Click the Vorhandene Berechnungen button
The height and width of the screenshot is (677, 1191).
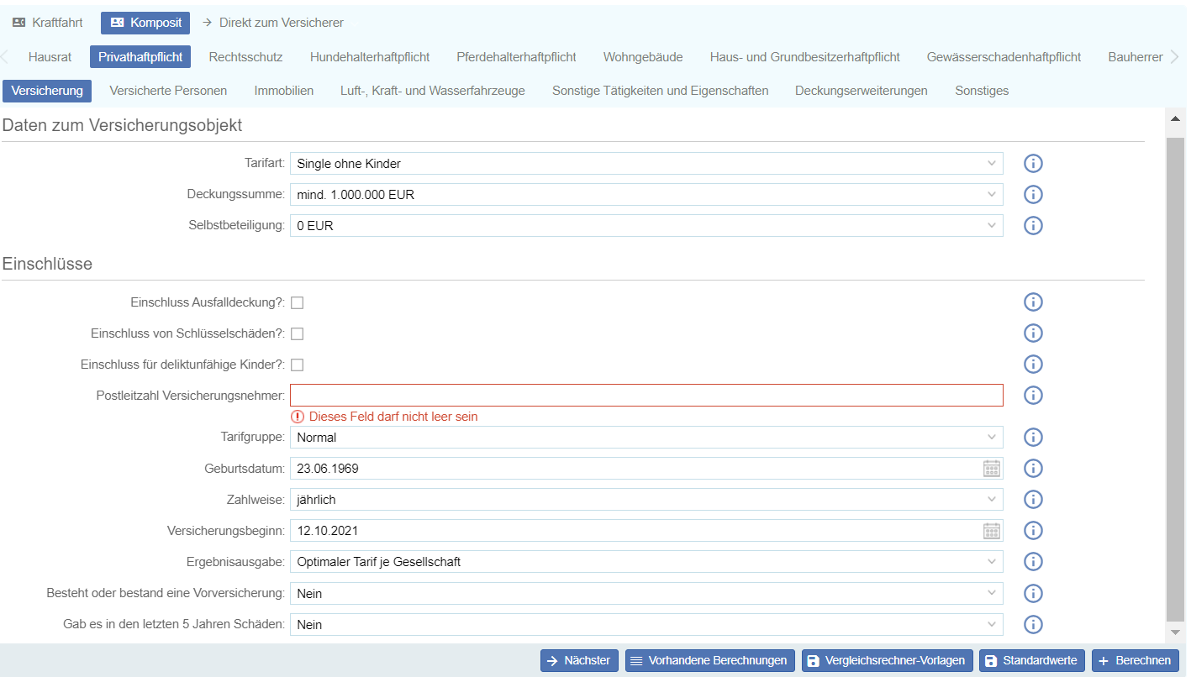click(709, 660)
